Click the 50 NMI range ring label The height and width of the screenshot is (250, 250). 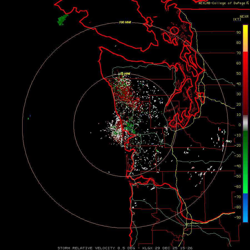click(x=125, y=74)
